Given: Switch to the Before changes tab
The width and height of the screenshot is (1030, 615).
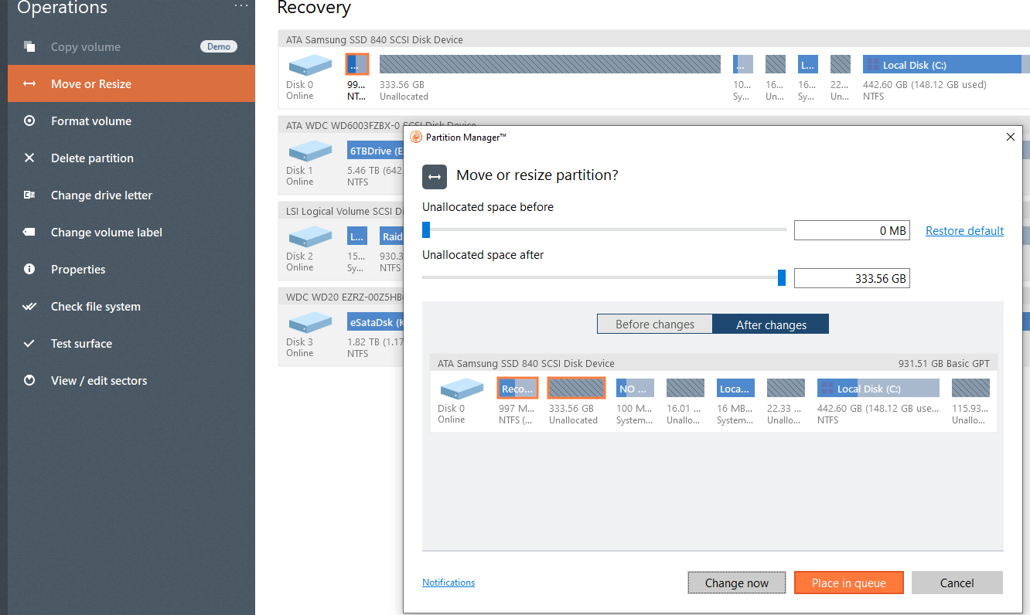Looking at the screenshot, I should click(654, 324).
